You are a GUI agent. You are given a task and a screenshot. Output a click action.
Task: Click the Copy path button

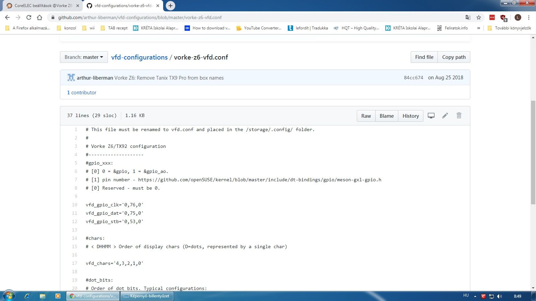click(454, 57)
